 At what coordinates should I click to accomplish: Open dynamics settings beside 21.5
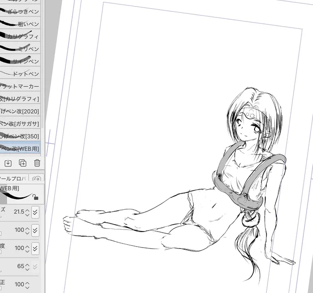point(35,212)
